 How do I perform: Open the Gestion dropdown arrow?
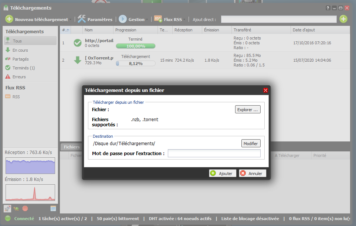[x=147, y=20]
